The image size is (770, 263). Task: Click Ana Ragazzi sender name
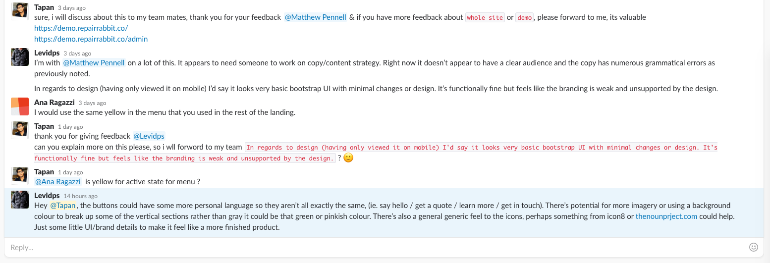55,103
